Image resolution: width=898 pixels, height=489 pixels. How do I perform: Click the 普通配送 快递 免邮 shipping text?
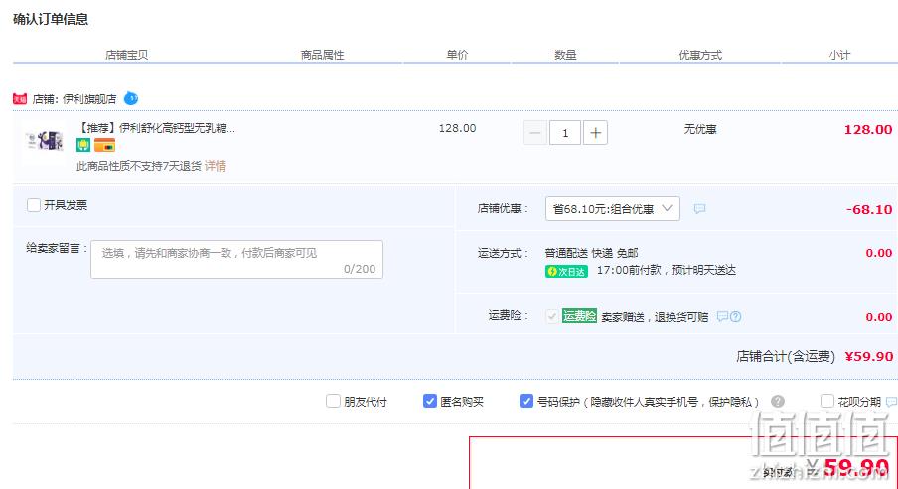click(x=592, y=253)
